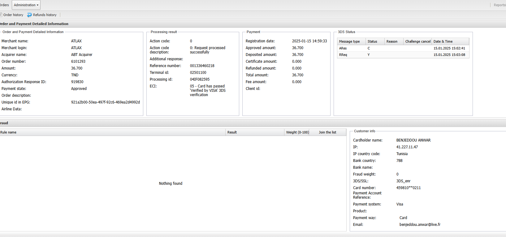Click the Result column header in Fraud
This screenshot has width=506, height=237.
[x=232, y=132]
